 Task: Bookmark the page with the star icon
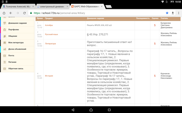tap(167, 13)
